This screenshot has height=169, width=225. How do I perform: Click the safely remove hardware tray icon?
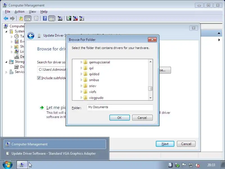pos(177,165)
